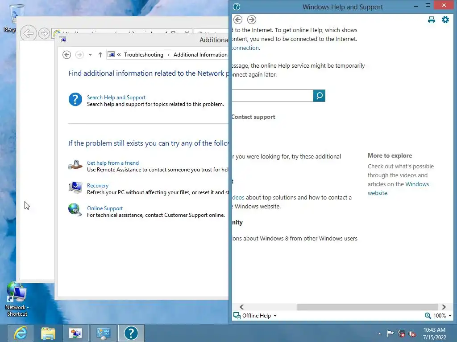
Task: Open Get help from a friend link
Action: coord(113,163)
